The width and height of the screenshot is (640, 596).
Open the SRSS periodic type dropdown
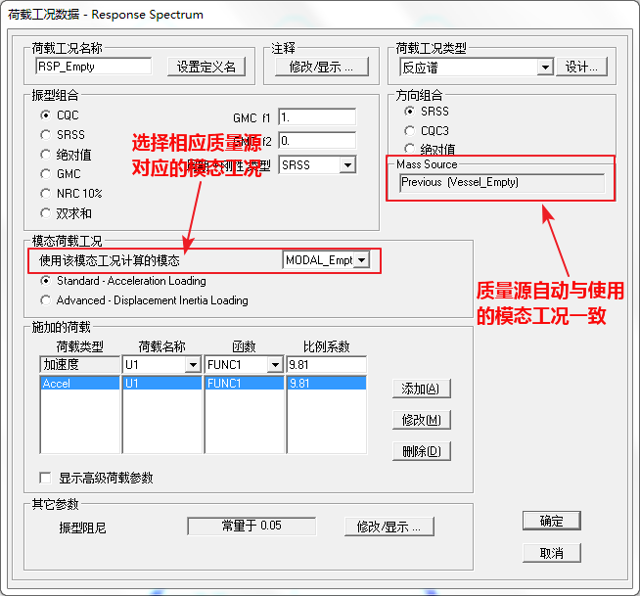click(x=346, y=165)
